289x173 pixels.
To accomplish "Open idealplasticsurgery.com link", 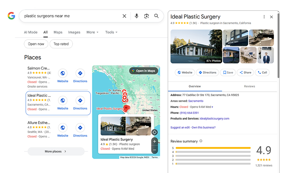I will 215,118.
